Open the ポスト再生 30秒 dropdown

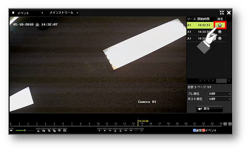(219, 99)
